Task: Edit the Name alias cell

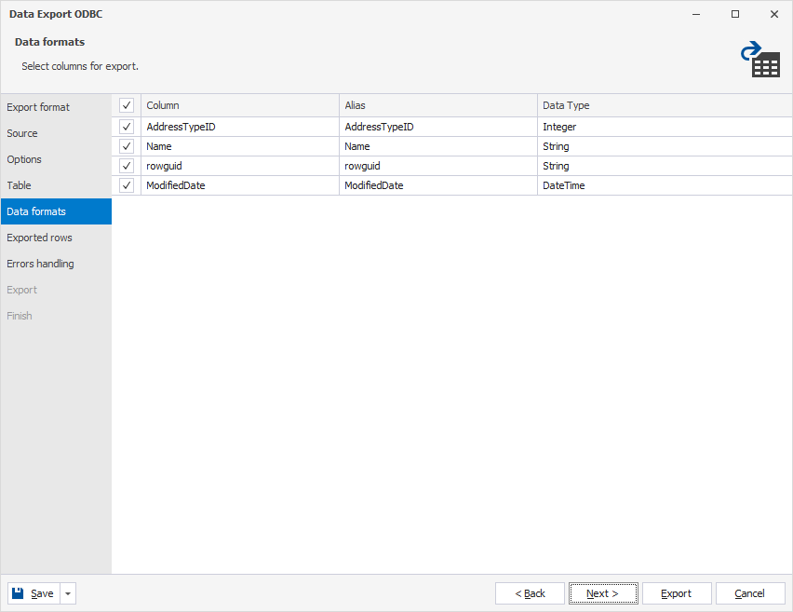Action: coord(438,146)
